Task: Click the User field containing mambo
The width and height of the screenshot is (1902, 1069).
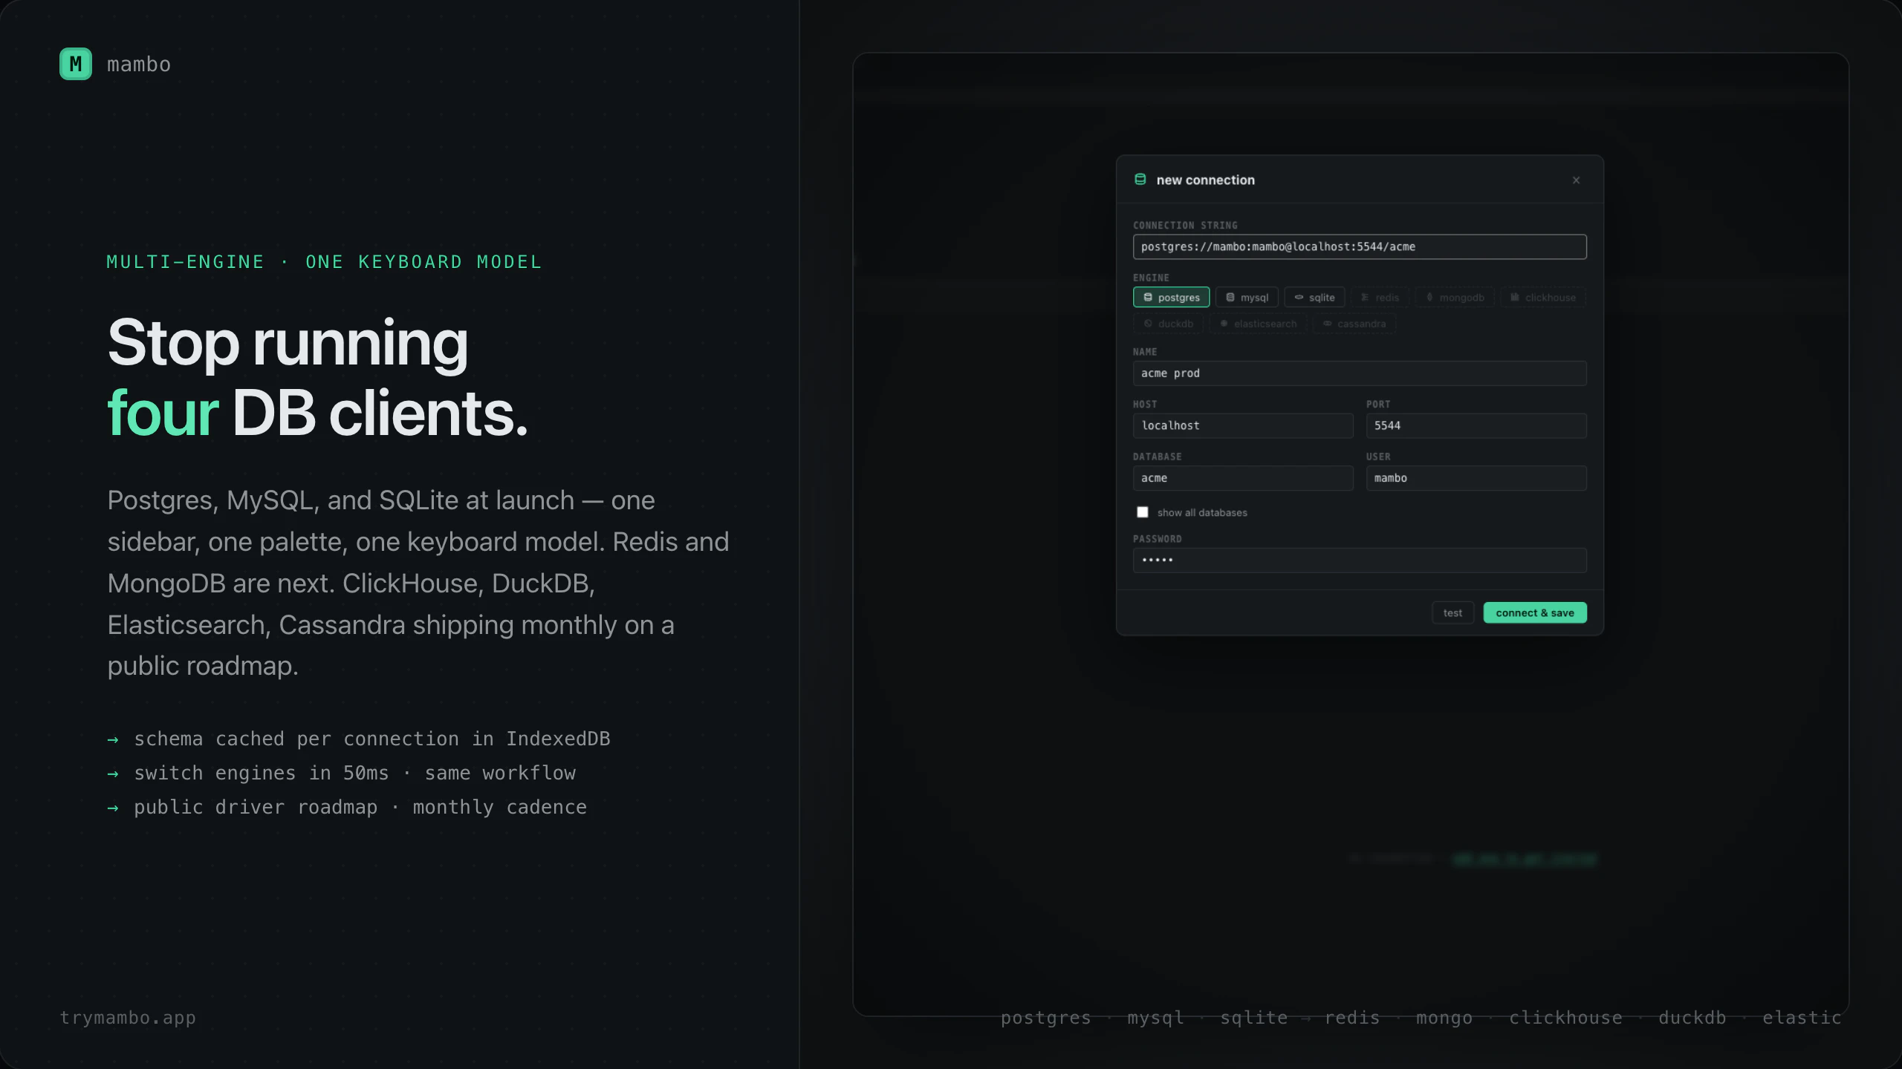Action: pos(1476,478)
